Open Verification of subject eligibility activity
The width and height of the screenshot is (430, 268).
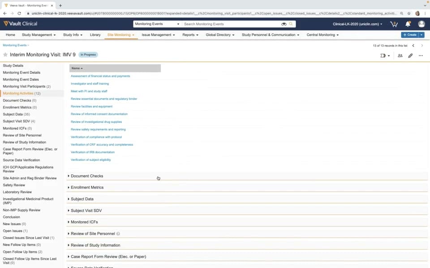point(91,160)
